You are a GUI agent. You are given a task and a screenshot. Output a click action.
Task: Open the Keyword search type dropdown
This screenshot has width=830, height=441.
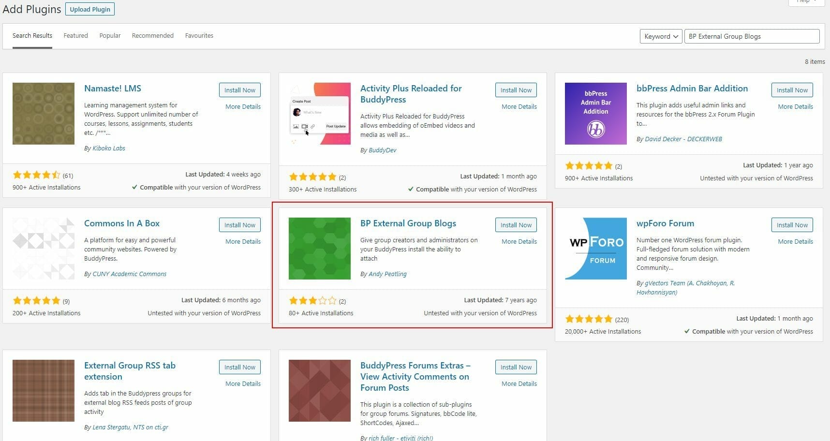click(661, 36)
